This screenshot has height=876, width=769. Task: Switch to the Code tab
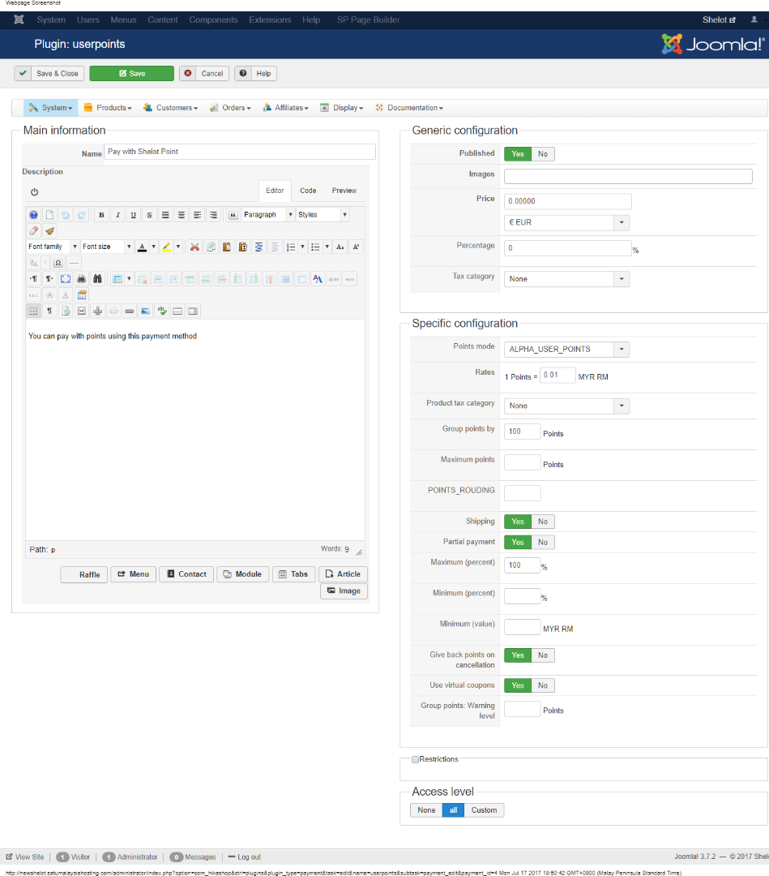308,191
